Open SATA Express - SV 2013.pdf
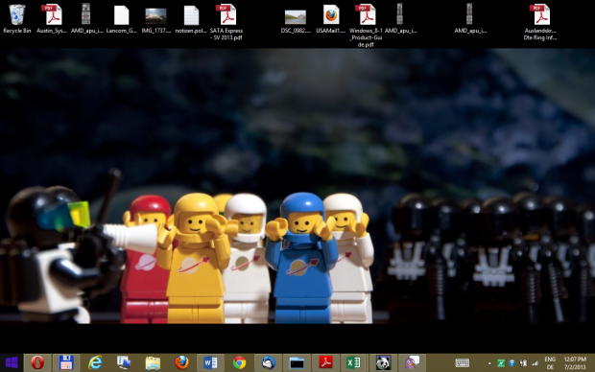The height and width of the screenshot is (372, 595). pos(226,22)
